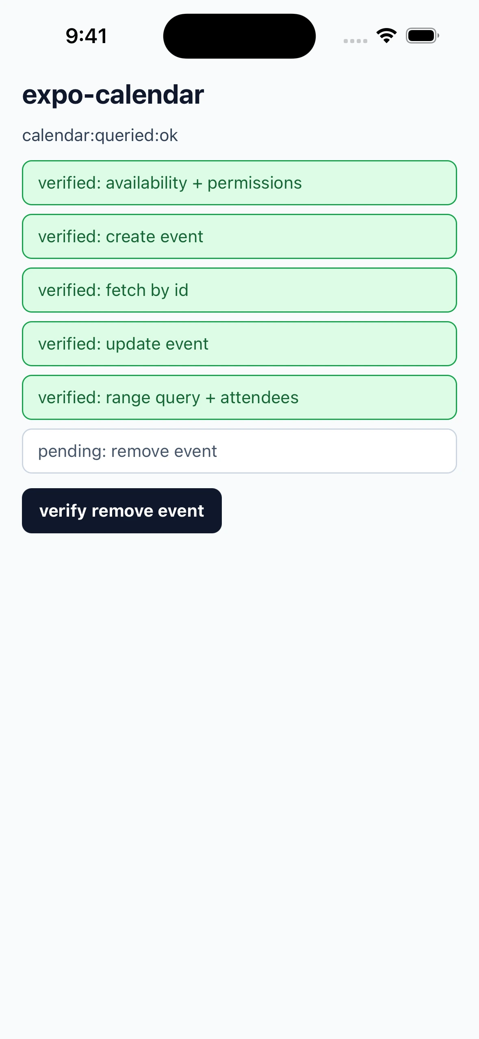Tap the Wi-Fi status icon
The image size is (479, 1039).
point(386,36)
